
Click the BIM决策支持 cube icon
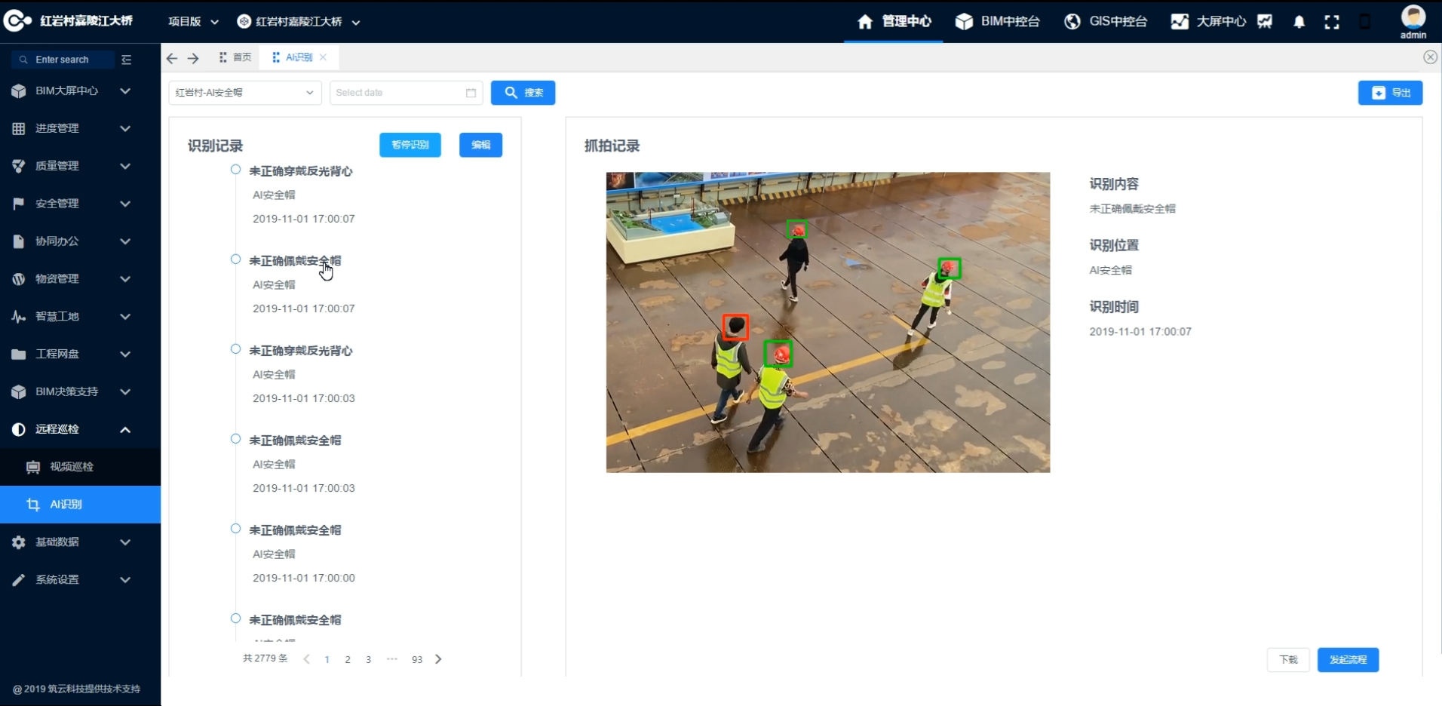(19, 391)
